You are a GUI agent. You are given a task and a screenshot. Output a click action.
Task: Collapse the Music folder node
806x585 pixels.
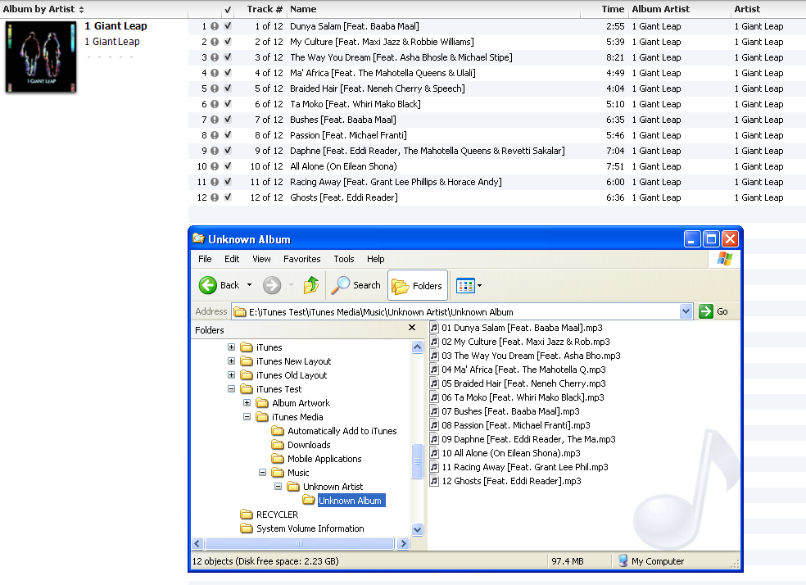(x=262, y=472)
